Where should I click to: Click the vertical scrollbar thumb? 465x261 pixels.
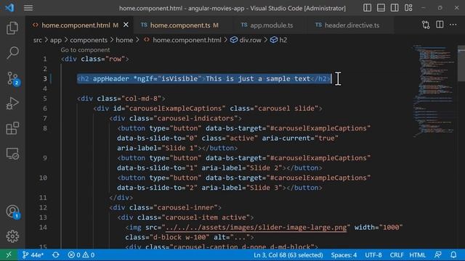pos(461,64)
